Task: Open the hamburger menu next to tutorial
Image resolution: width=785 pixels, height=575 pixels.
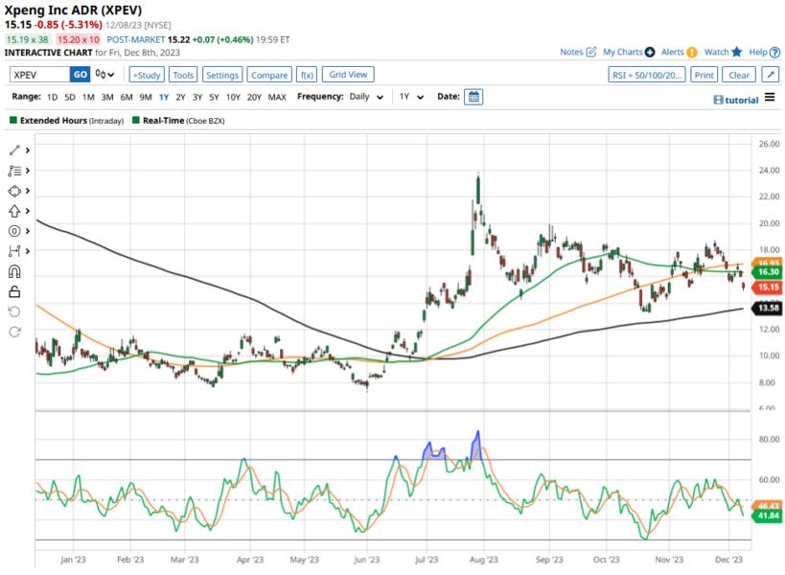Action: tap(770, 97)
